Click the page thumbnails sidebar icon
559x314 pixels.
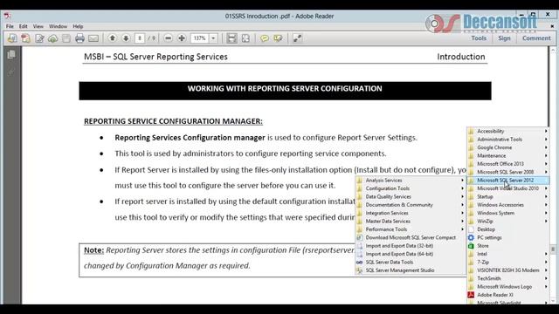(x=11, y=54)
